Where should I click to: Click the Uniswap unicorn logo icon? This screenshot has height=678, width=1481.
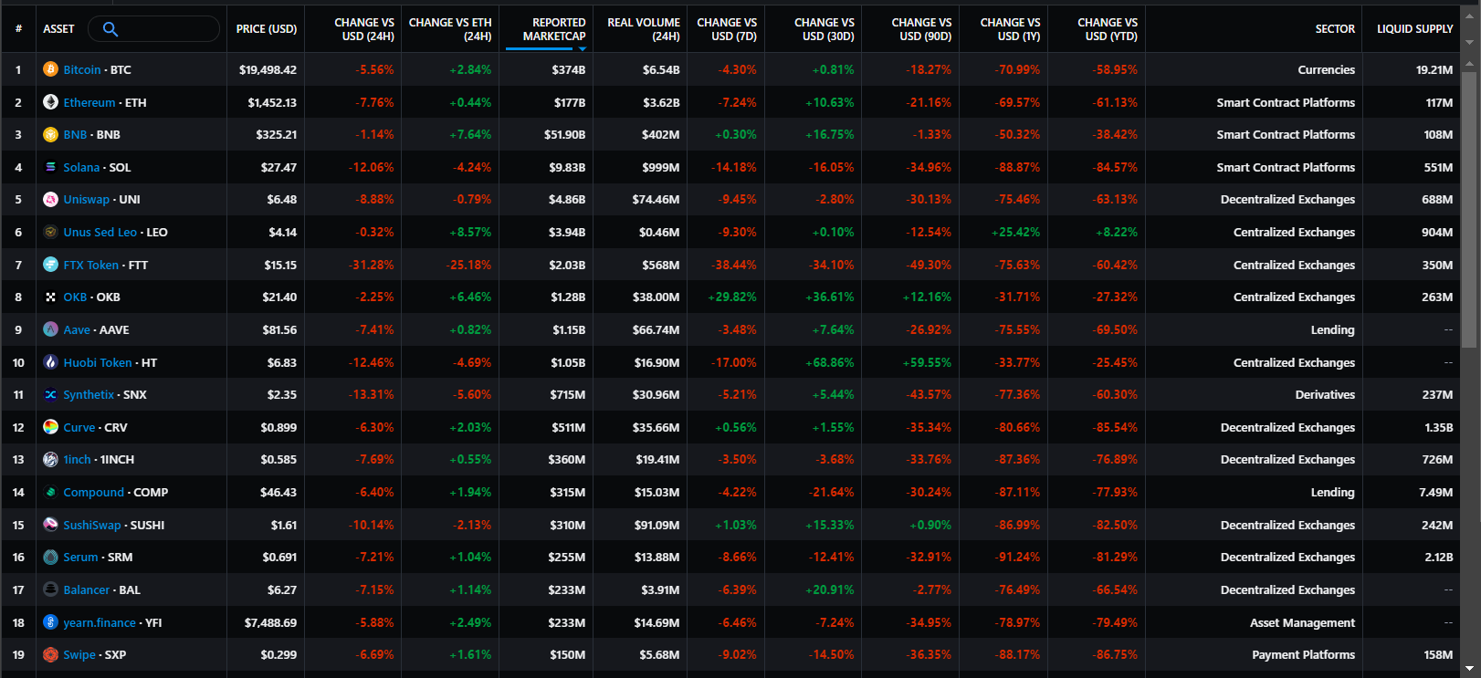(x=51, y=199)
